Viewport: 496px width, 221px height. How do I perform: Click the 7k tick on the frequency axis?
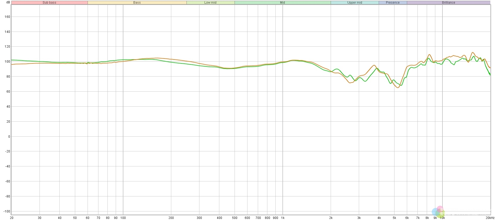418,218
